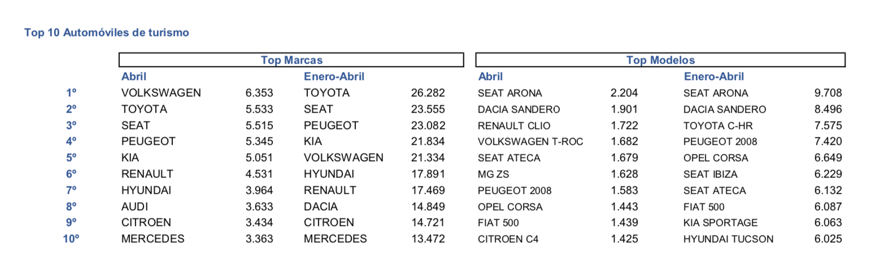Select the 1º rank label
The image size is (879, 266).
point(71,93)
